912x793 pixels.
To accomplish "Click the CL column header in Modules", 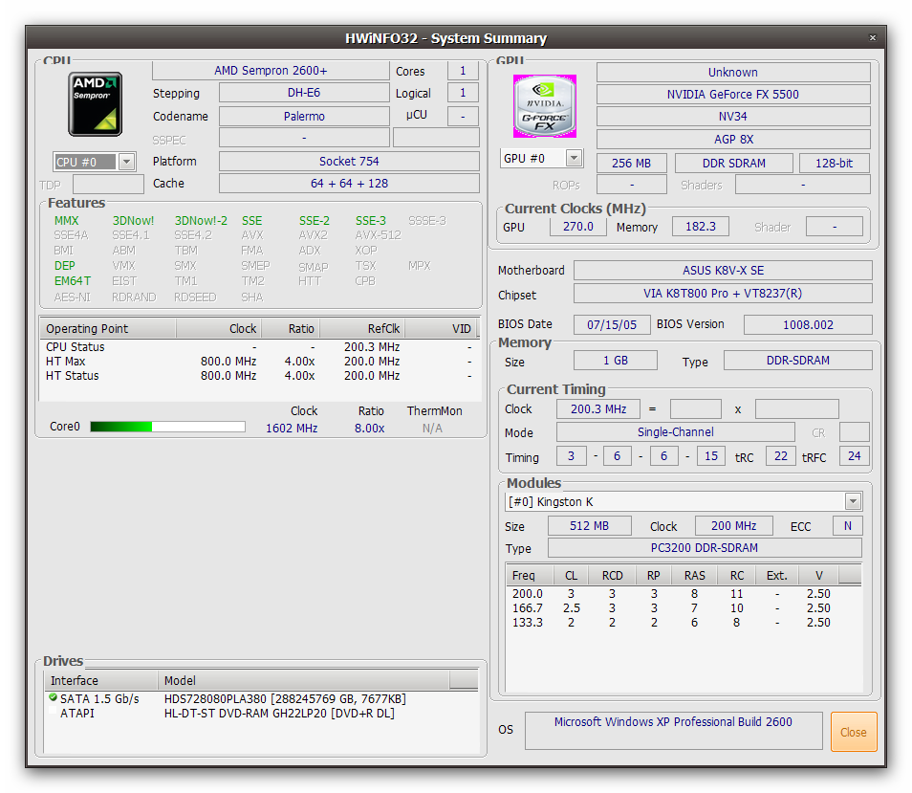I will pyautogui.click(x=571, y=576).
